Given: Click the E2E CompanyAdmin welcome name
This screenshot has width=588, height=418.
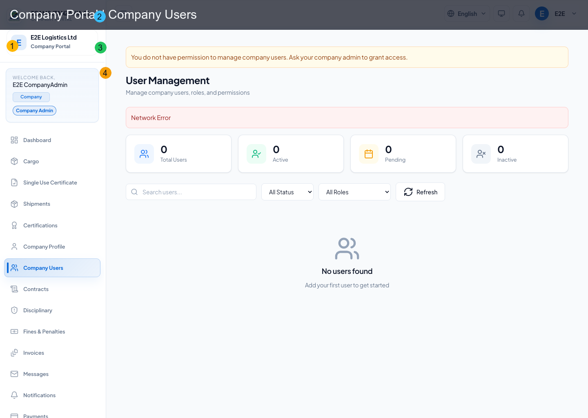Looking at the screenshot, I should [x=40, y=85].
